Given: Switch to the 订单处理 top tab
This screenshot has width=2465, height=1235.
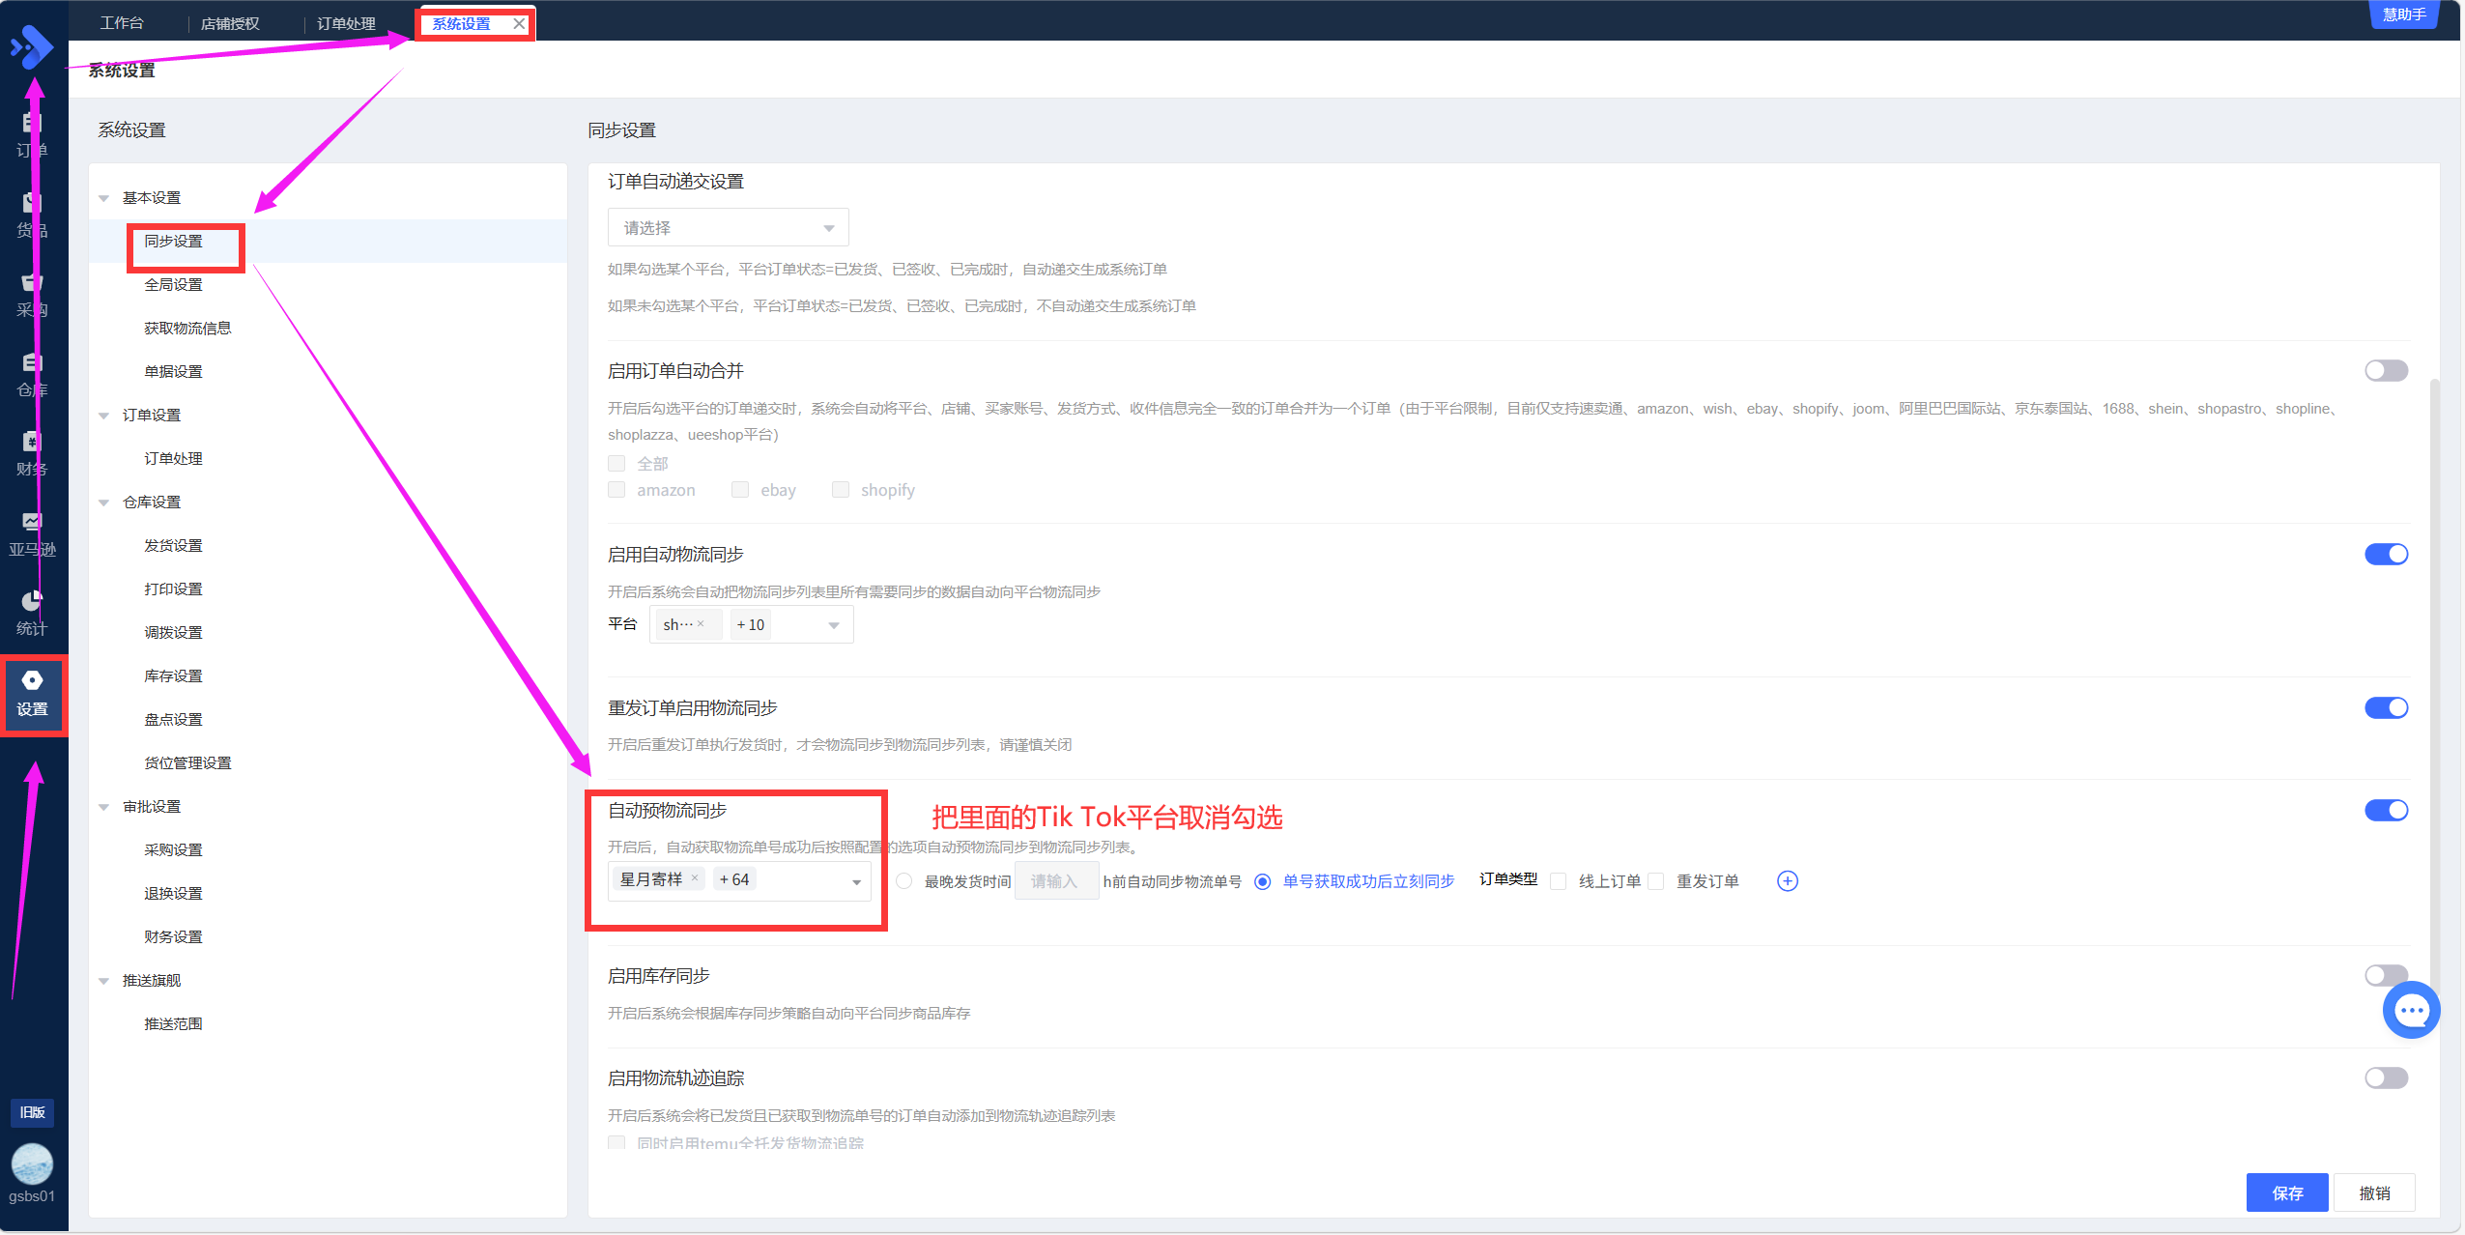Looking at the screenshot, I should coord(346,23).
